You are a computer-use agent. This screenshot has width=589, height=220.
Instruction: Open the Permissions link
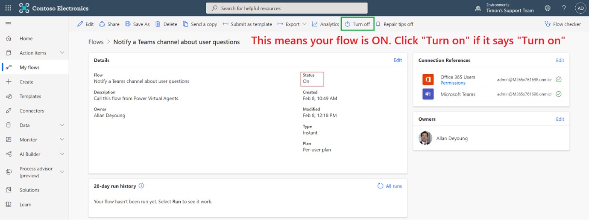[453, 83]
